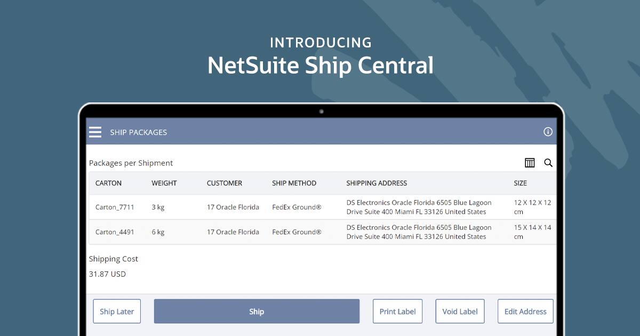
Task: Select the Carton_7711 cell
Action: [x=115, y=207]
